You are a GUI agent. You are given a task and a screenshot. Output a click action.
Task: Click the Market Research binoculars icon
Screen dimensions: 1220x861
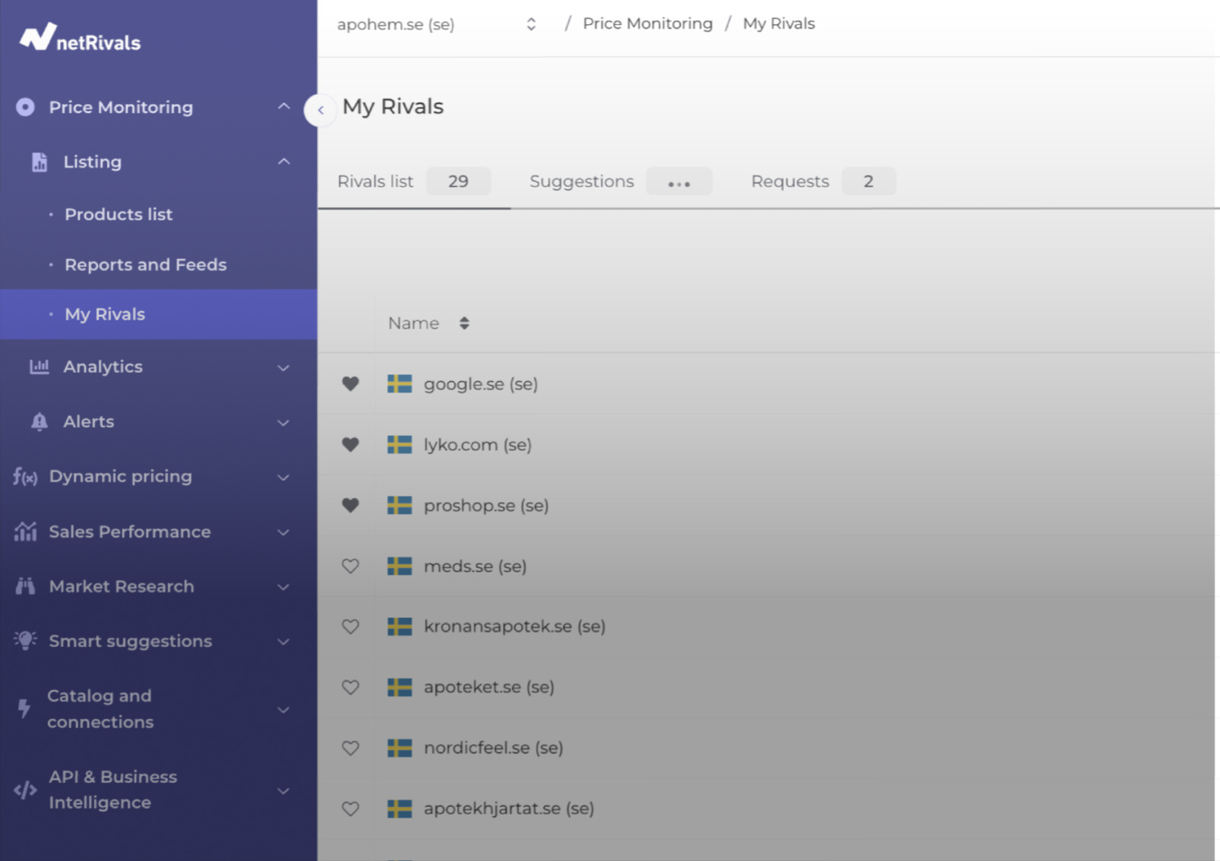25,586
